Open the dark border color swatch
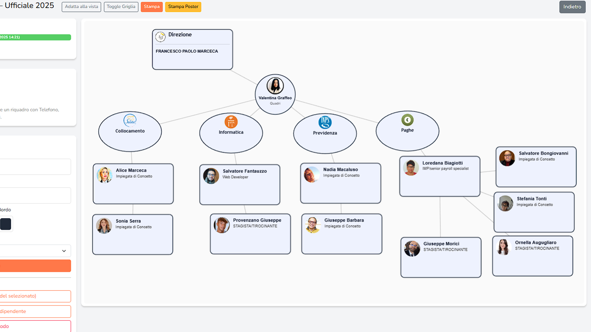Image resolution: width=591 pixels, height=332 pixels. pyautogui.click(x=6, y=224)
